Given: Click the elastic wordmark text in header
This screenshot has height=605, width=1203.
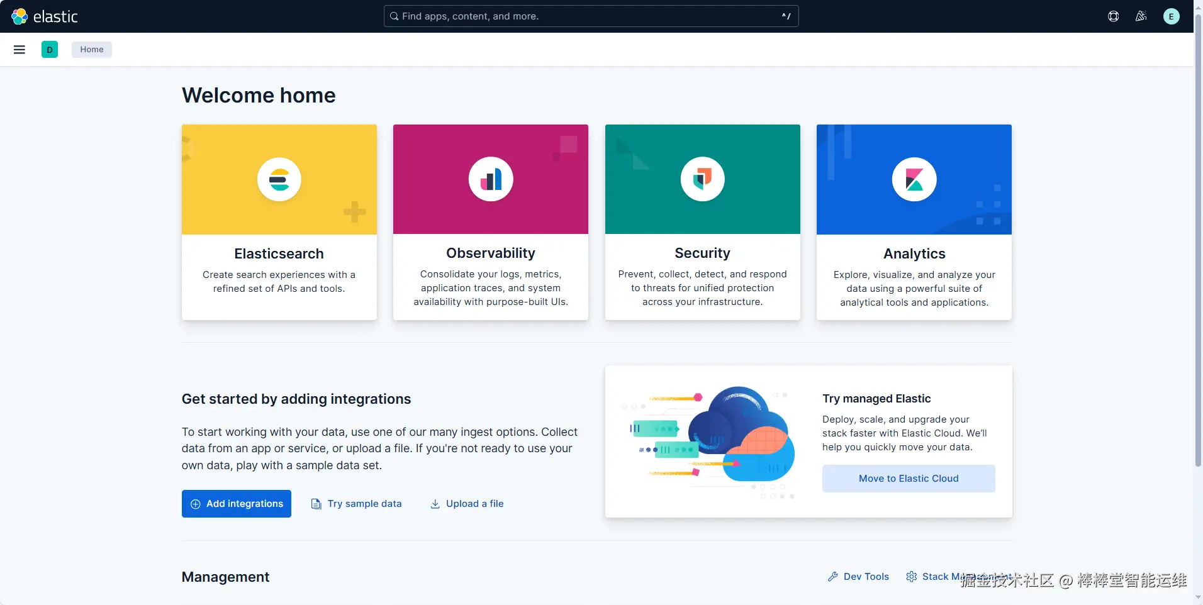Looking at the screenshot, I should (x=55, y=16).
